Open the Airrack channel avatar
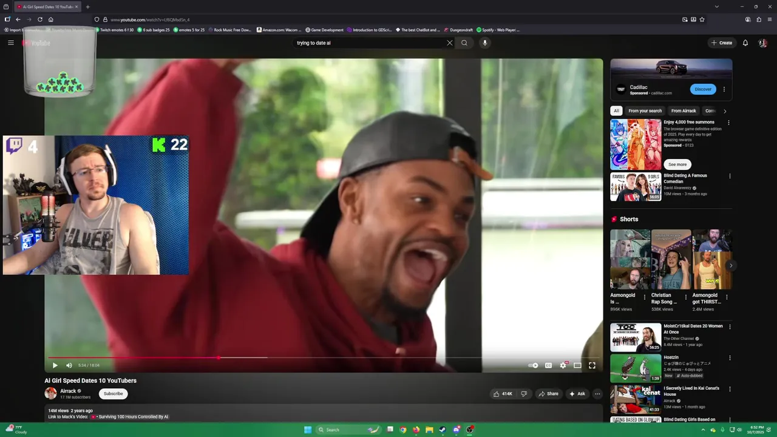777x437 pixels. [x=50, y=393]
